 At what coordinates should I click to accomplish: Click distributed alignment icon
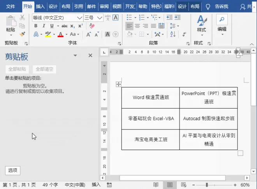point(162,26)
